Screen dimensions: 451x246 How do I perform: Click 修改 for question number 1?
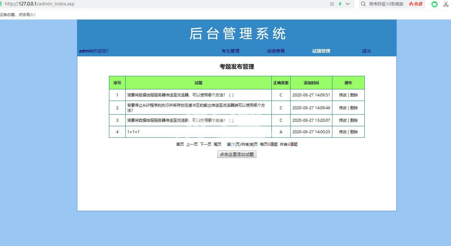click(343, 95)
